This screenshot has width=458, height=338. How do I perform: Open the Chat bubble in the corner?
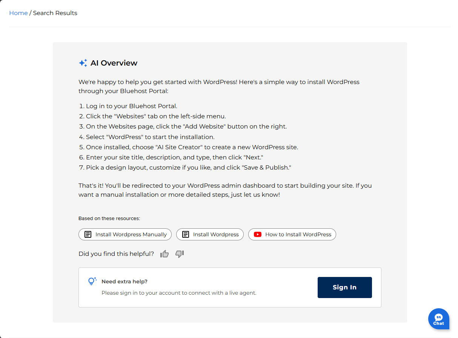438,318
